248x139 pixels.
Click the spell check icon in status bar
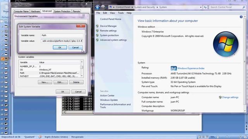point(40,137)
